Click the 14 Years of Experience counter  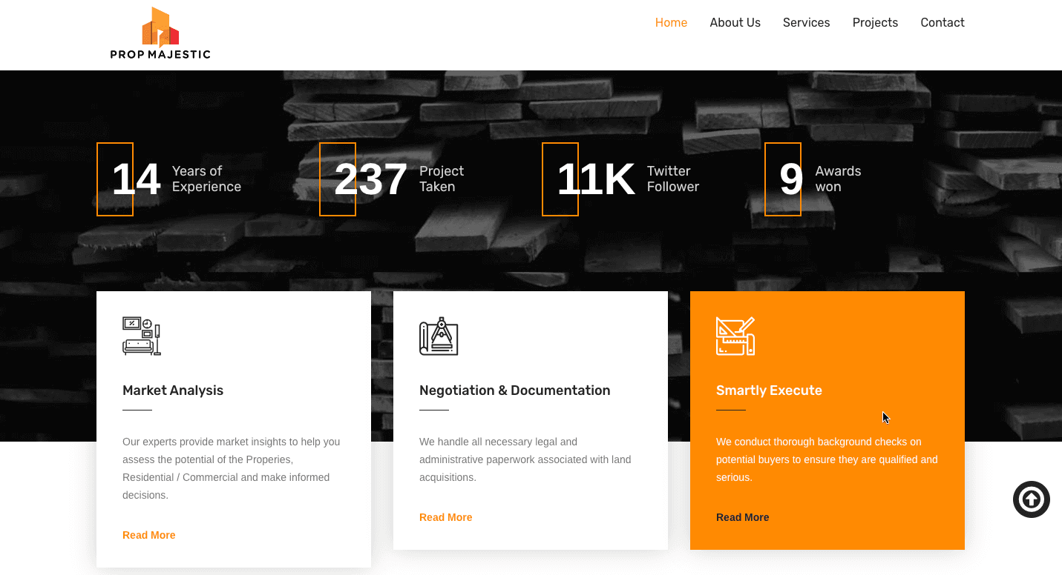(137, 179)
